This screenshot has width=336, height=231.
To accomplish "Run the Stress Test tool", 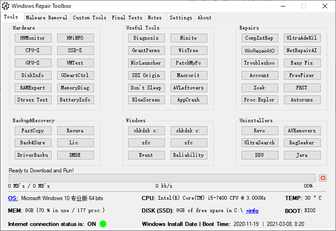I will point(33,100).
